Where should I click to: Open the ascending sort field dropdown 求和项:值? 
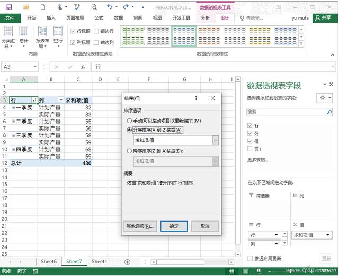pos(216,141)
